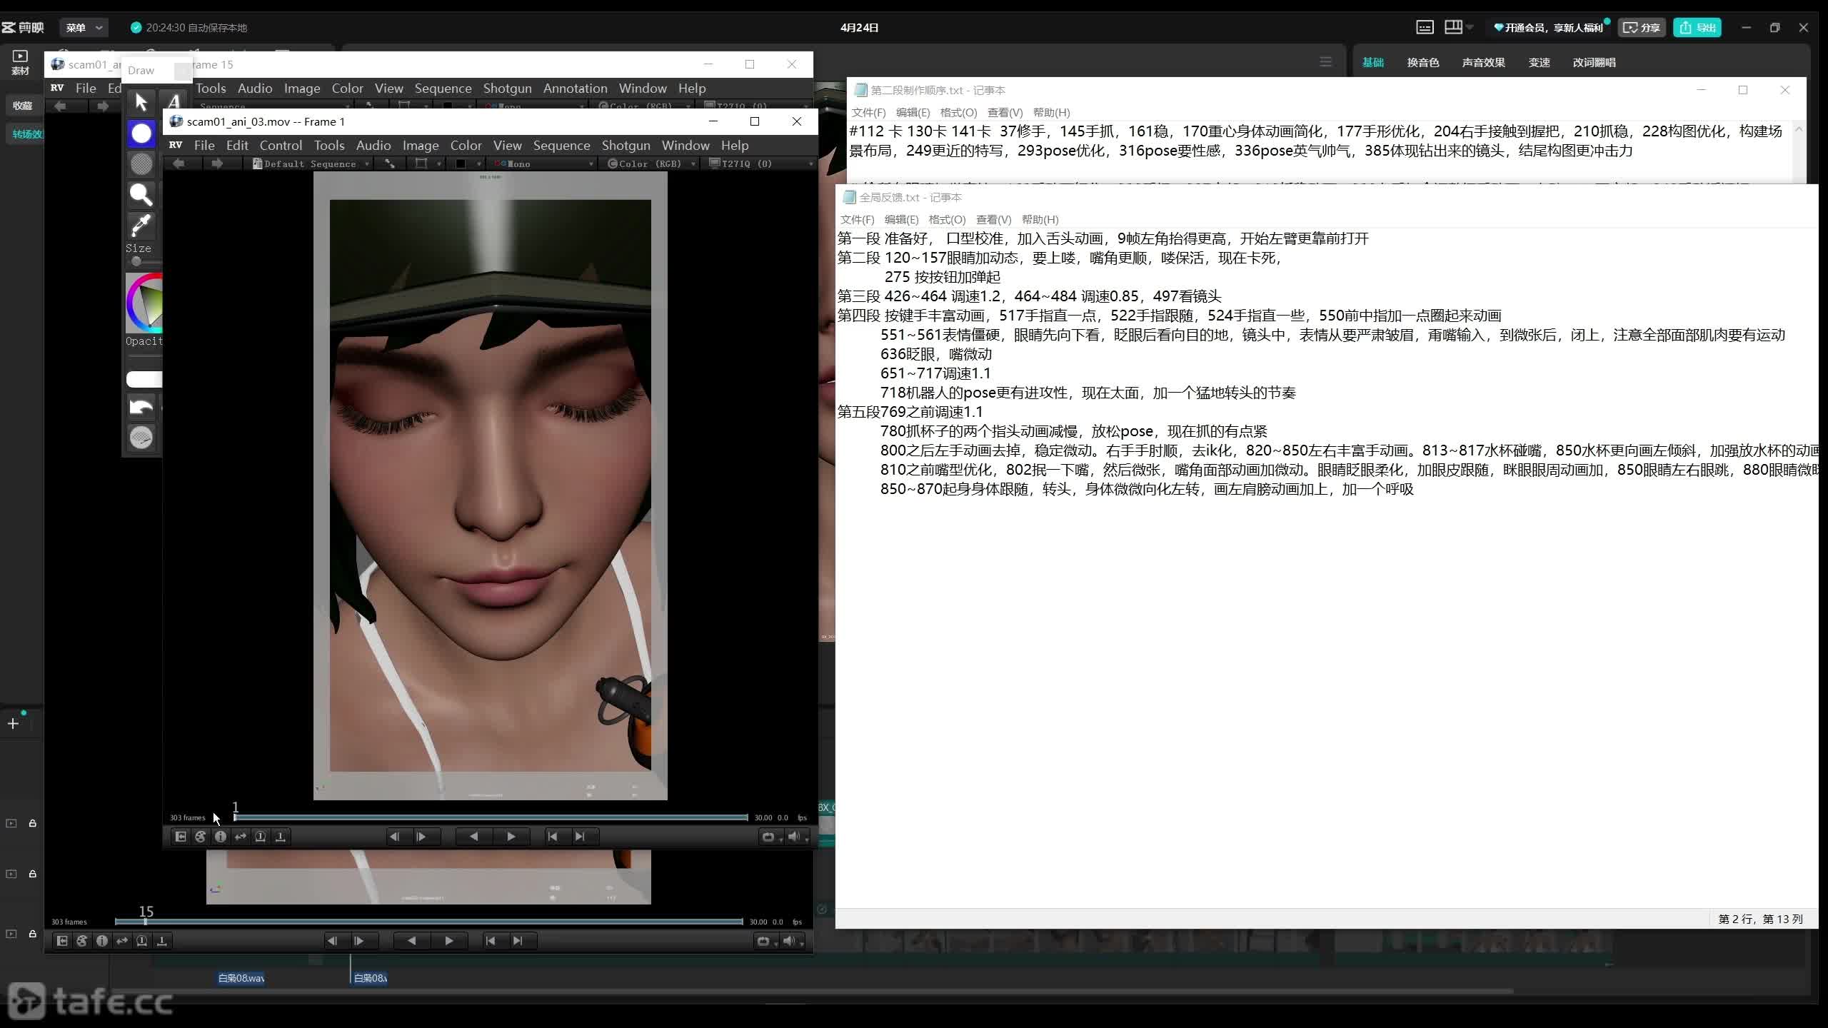Click forward arrow in front RV toolbar
Viewport: 1828px width, 1028px height.
coord(217,163)
